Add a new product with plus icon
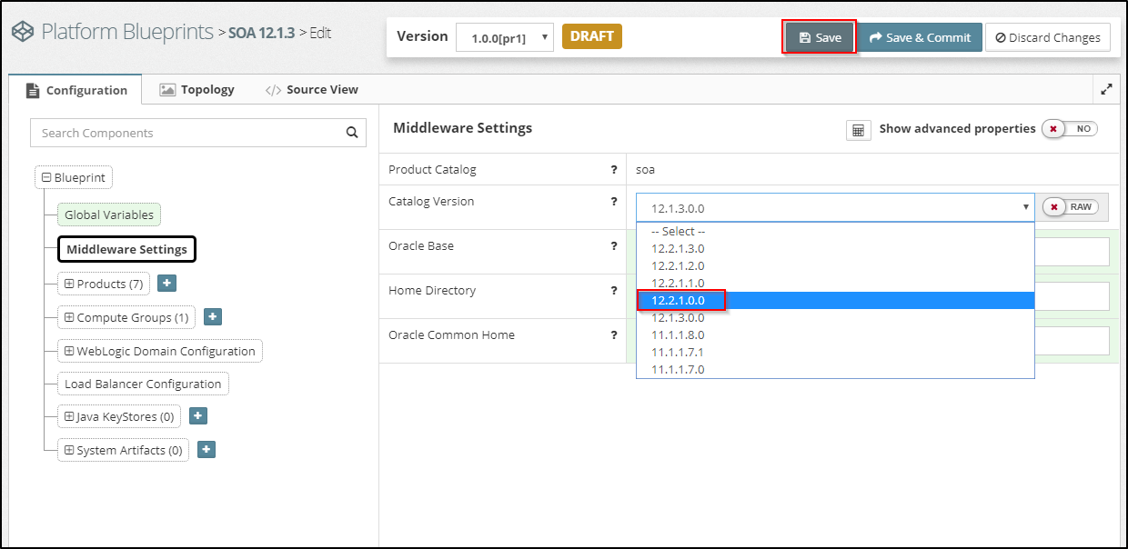The height and width of the screenshot is (549, 1128). 166,284
